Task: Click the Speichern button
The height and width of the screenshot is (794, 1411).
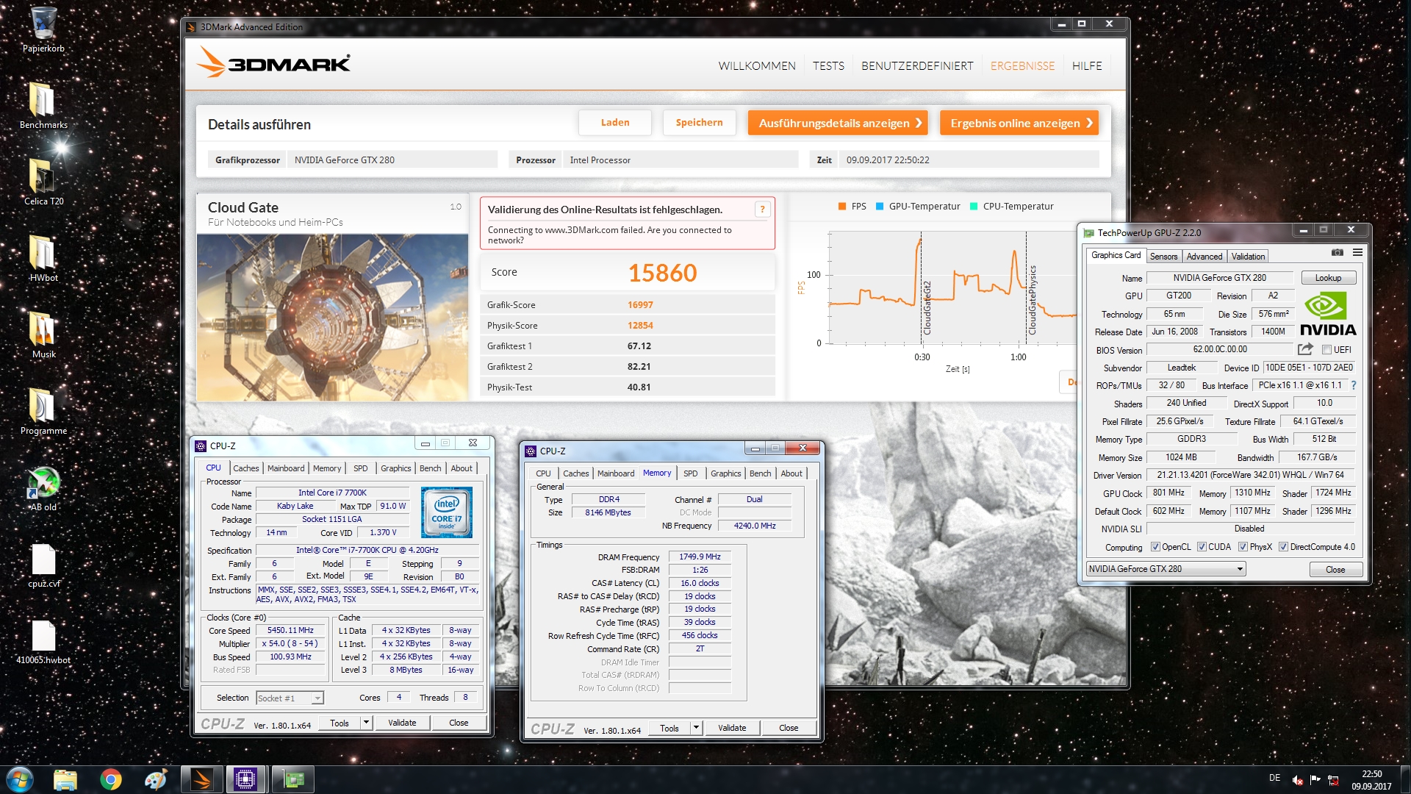Action: 699,123
